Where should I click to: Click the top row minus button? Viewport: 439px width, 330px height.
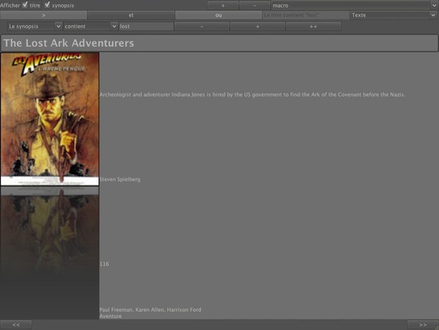click(x=255, y=6)
